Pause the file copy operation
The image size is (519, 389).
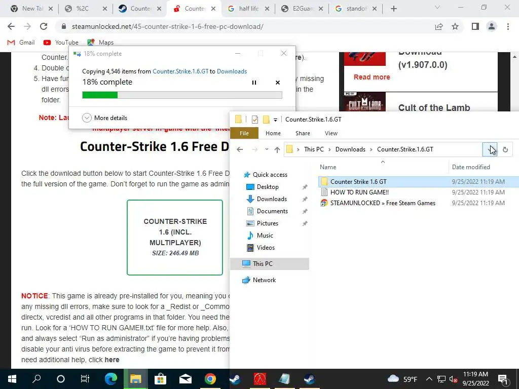[254, 83]
